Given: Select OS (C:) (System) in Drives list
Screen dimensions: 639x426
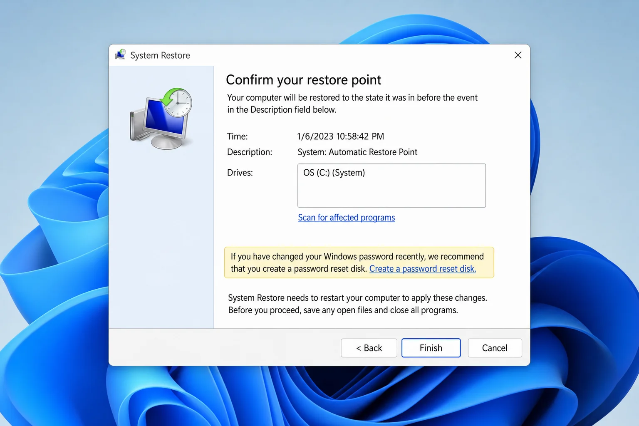Looking at the screenshot, I should point(334,173).
